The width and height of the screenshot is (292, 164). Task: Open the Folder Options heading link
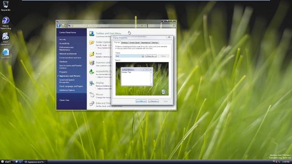pos(104,42)
